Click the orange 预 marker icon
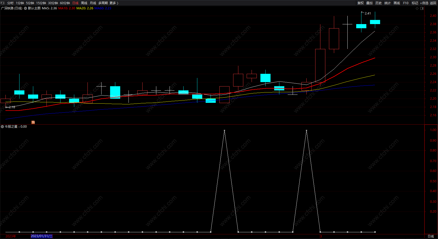 click(x=33, y=122)
